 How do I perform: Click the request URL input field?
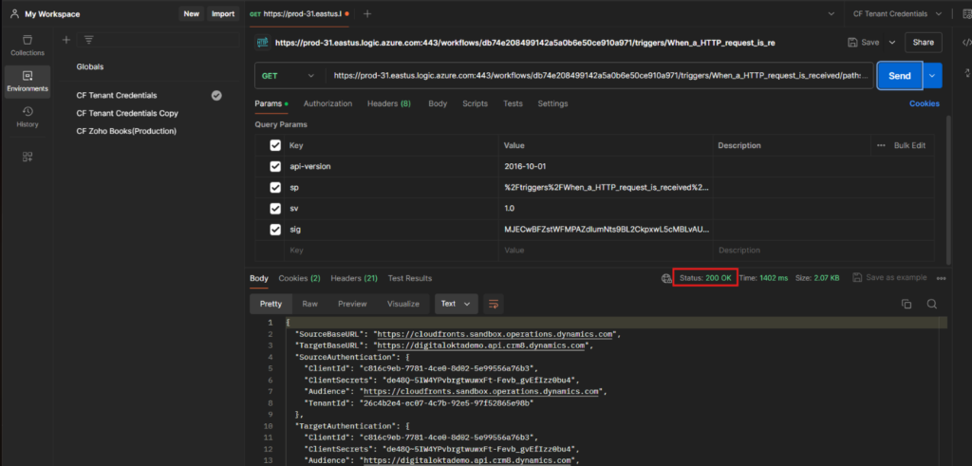[600, 76]
